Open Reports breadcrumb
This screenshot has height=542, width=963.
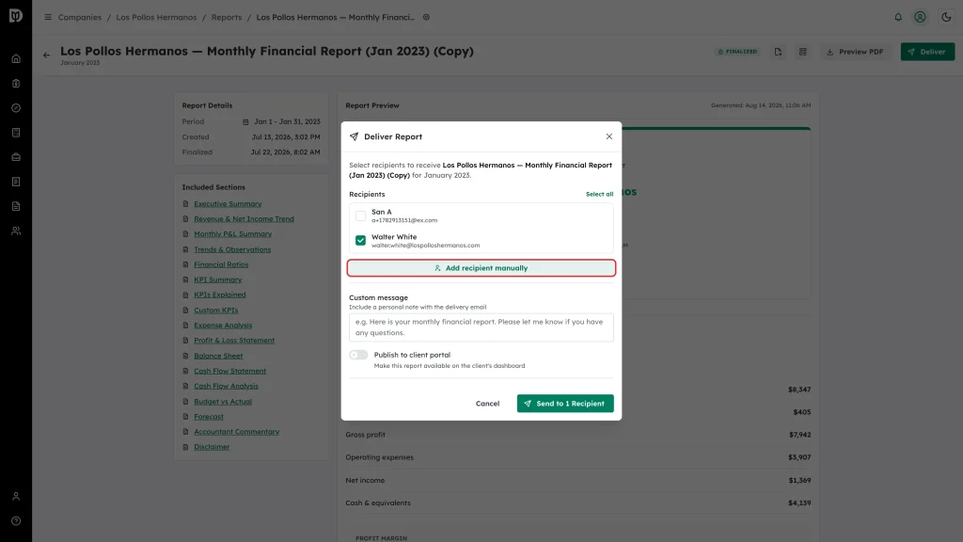pyautogui.click(x=227, y=17)
